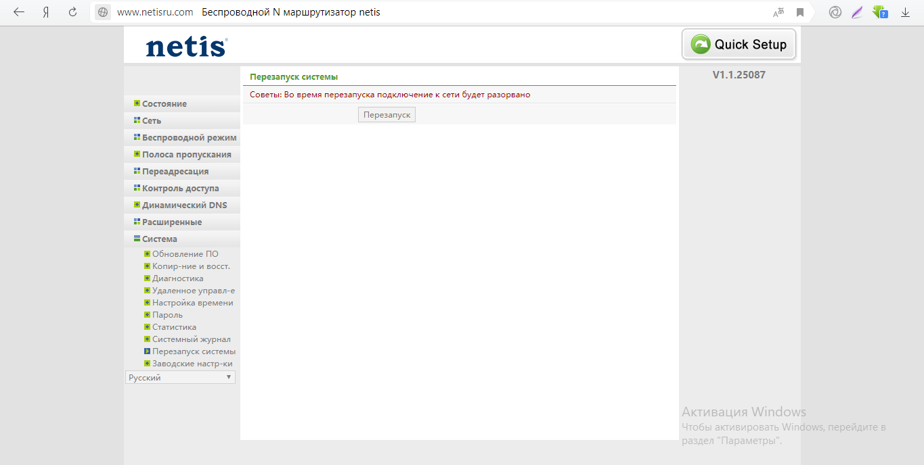The width and height of the screenshot is (924, 465).
Task: Click the browser back arrow
Action: (19, 12)
